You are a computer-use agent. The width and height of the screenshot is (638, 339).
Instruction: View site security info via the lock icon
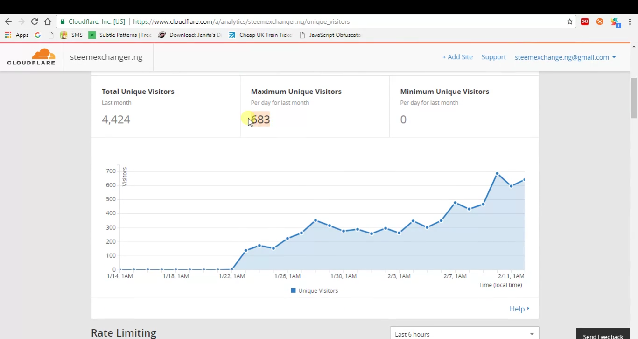pos(63,21)
